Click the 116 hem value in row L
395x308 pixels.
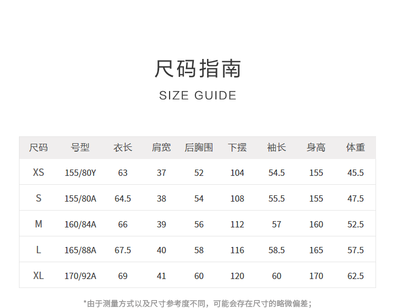click(237, 250)
